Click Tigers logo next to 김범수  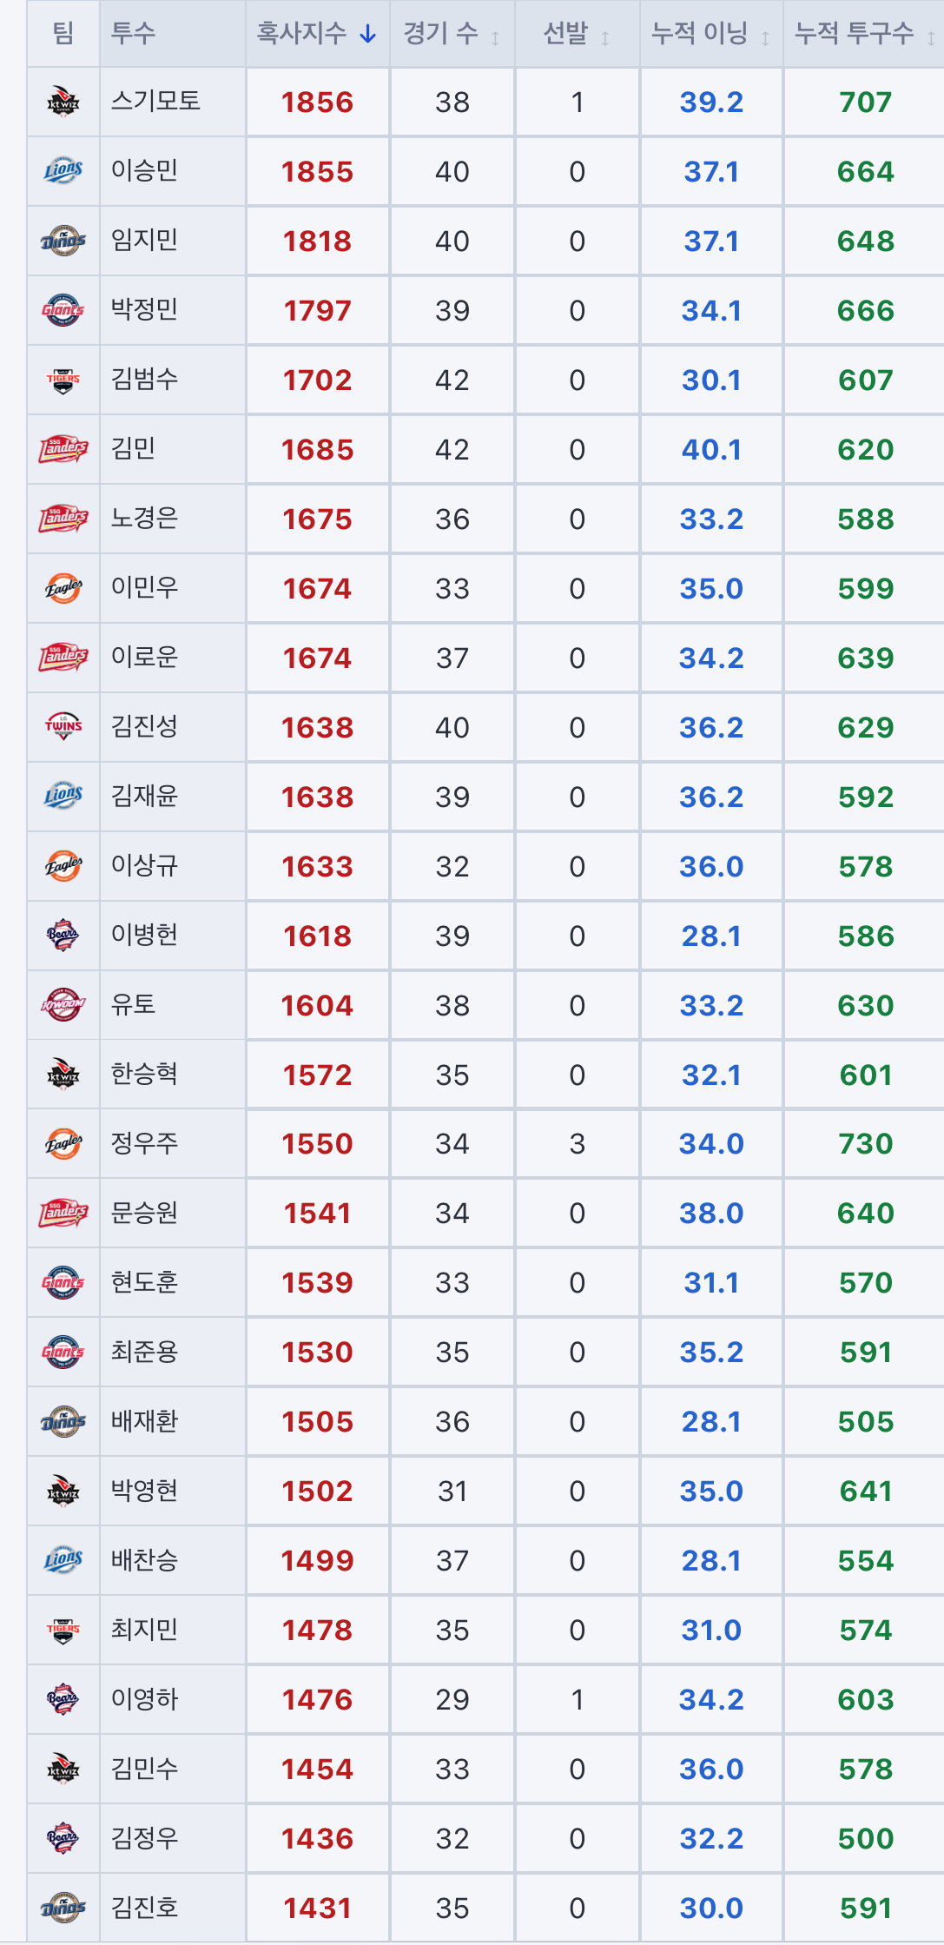click(x=63, y=380)
